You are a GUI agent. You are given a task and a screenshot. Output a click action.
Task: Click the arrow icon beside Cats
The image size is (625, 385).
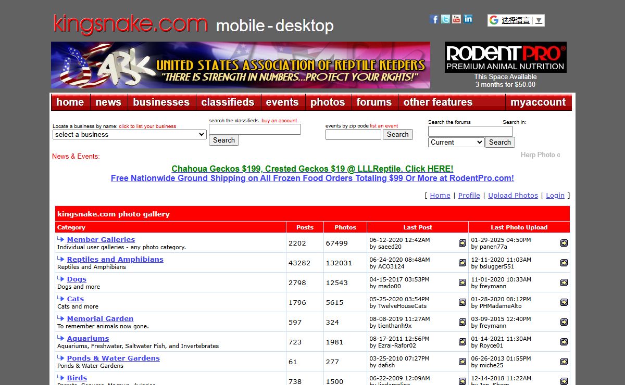(x=61, y=299)
